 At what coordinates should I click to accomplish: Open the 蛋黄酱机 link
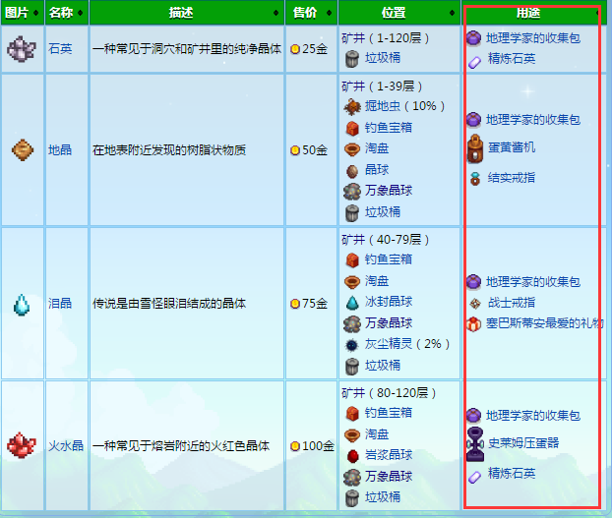(512, 147)
